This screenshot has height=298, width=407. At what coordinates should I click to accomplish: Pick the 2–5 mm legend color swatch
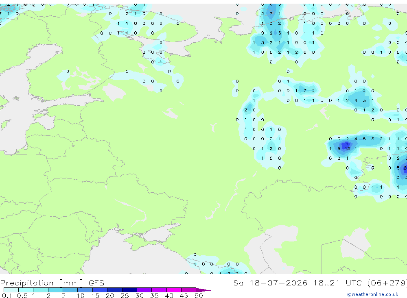coord(55,290)
